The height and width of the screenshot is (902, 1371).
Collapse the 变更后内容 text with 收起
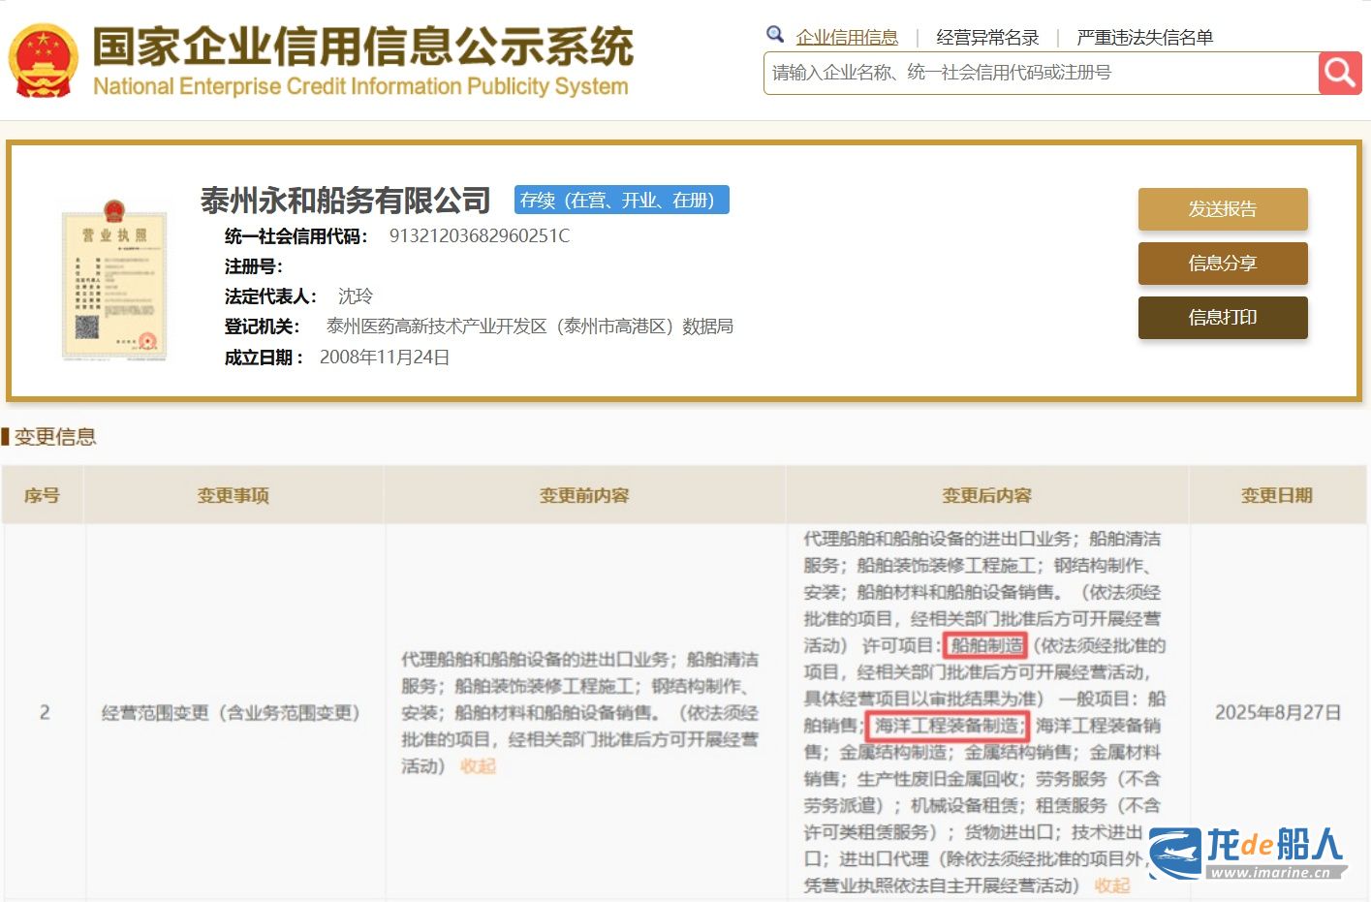(x=1111, y=886)
